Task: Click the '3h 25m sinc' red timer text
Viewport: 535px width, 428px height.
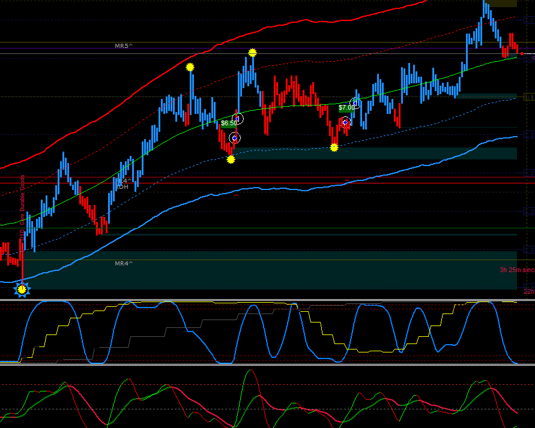Action: pyautogui.click(x=517, y=270)
